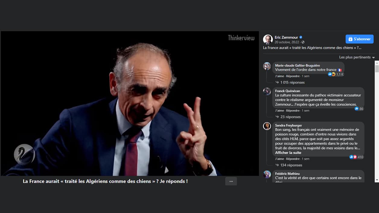Click the post caption ending with the ellipsis
The height and width of the screenshot is (213, 379).
[312, 48]
